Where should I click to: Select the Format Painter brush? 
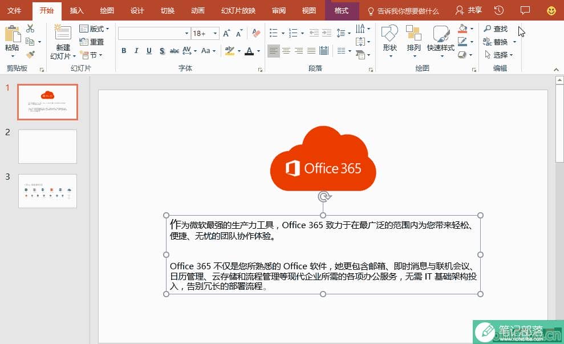(x=30, y=55)
